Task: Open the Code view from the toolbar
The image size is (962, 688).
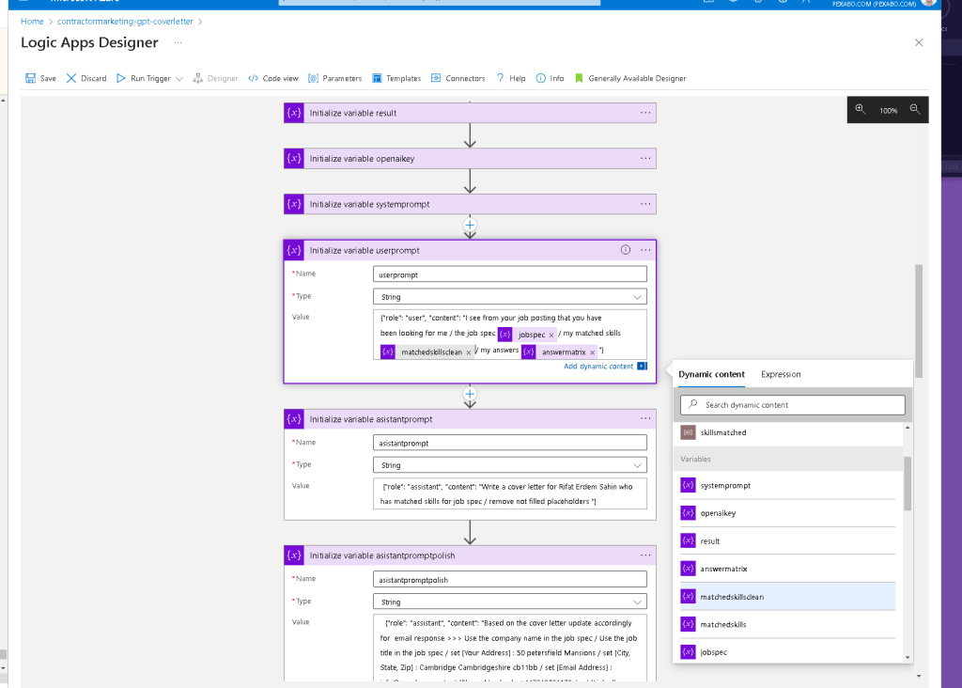Action: click(273, 78)
